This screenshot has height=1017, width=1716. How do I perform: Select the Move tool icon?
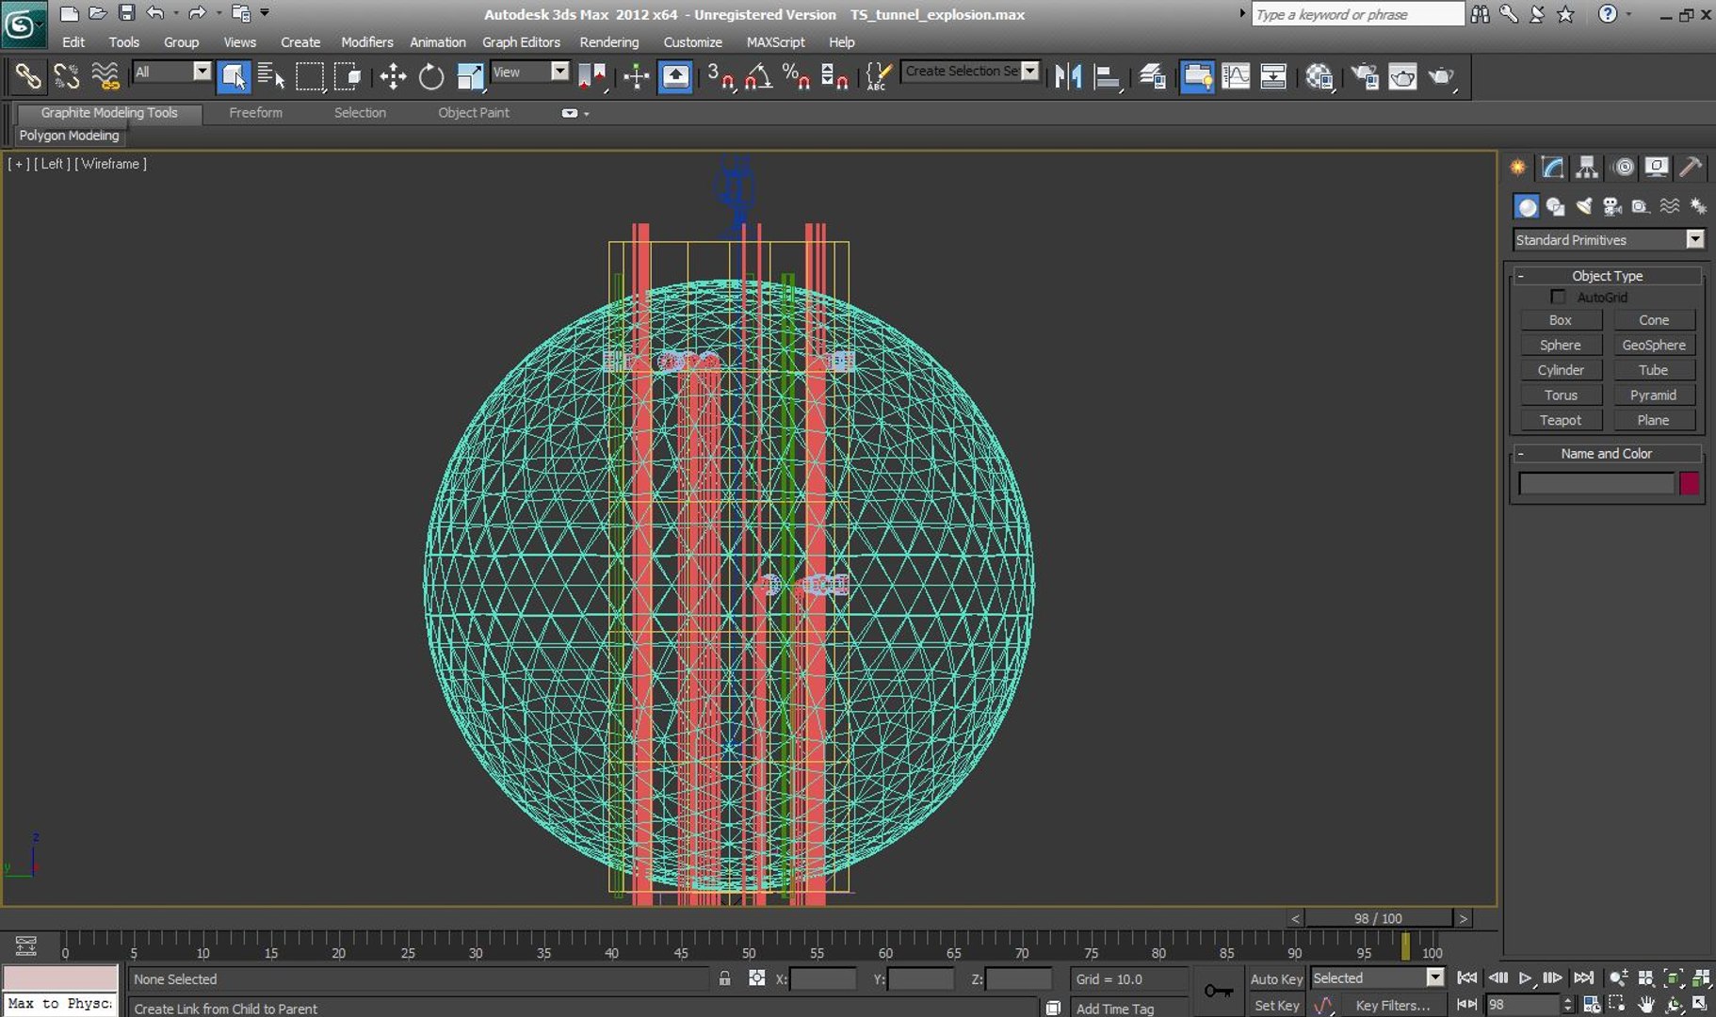click(393, 76)
